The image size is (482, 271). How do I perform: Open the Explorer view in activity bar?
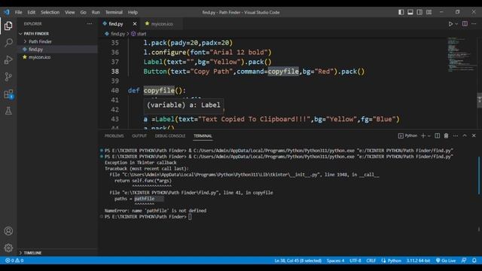[8, 26]
